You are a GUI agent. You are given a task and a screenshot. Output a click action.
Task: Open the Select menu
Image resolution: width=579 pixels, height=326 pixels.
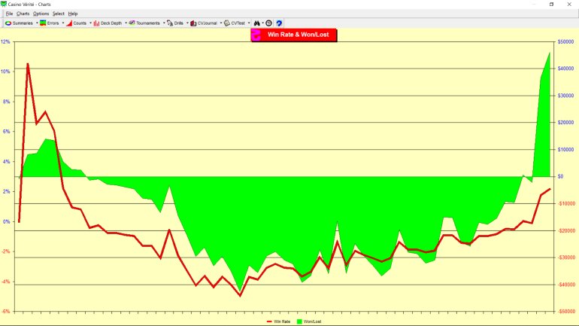58,14
